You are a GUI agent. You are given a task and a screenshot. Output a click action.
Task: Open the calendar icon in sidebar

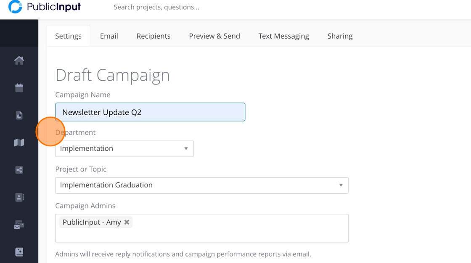click(x=19, y=88)
